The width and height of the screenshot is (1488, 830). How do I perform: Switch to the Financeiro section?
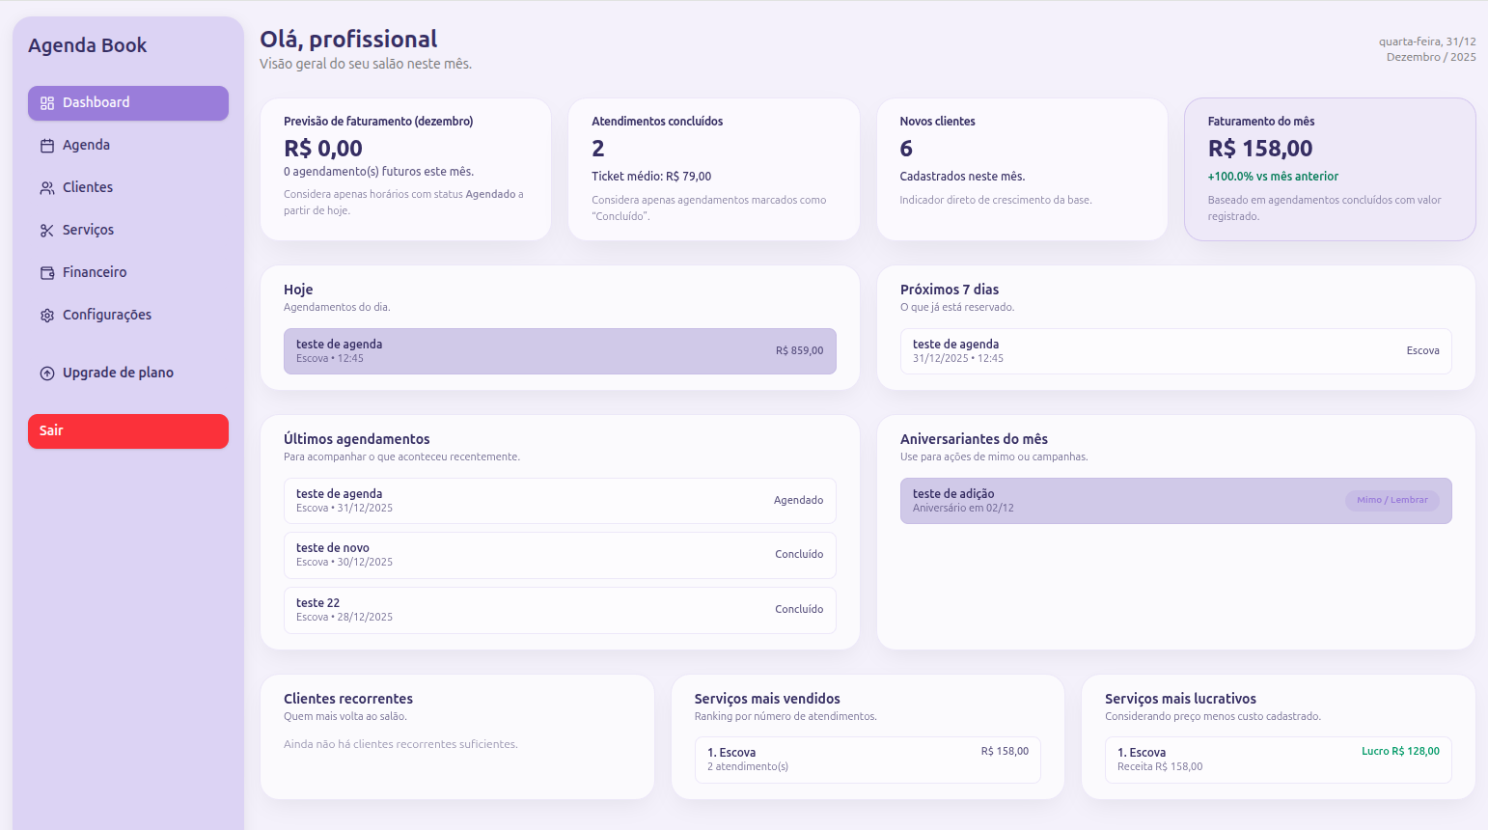pos(94,272)
